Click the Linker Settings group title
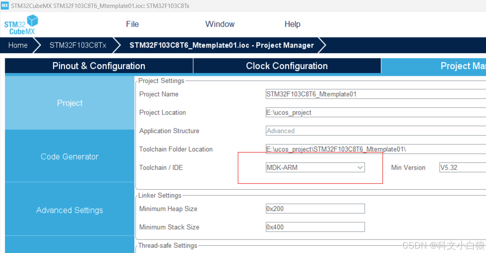The height and width of the screenshot is (253, 486). coord(160,195)
